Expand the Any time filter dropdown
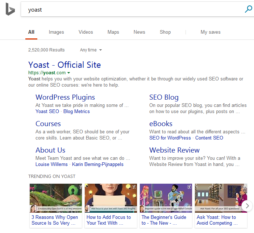 [x=91, y=50]
